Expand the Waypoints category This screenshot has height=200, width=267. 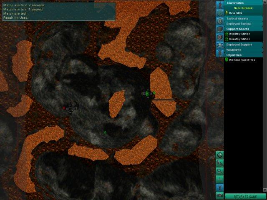click(x=244, y=50)
